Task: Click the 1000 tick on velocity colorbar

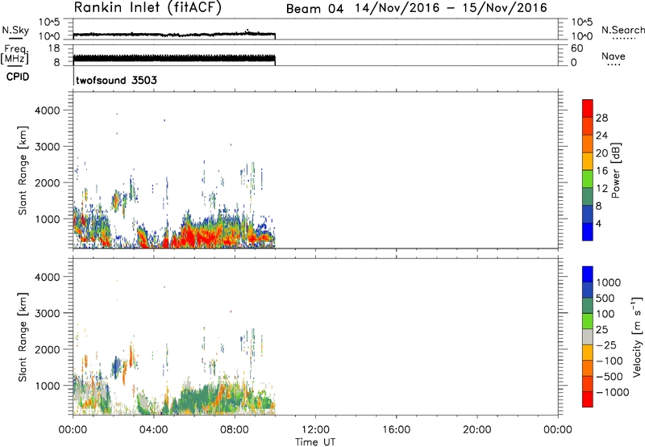Action: coord(609,282)
